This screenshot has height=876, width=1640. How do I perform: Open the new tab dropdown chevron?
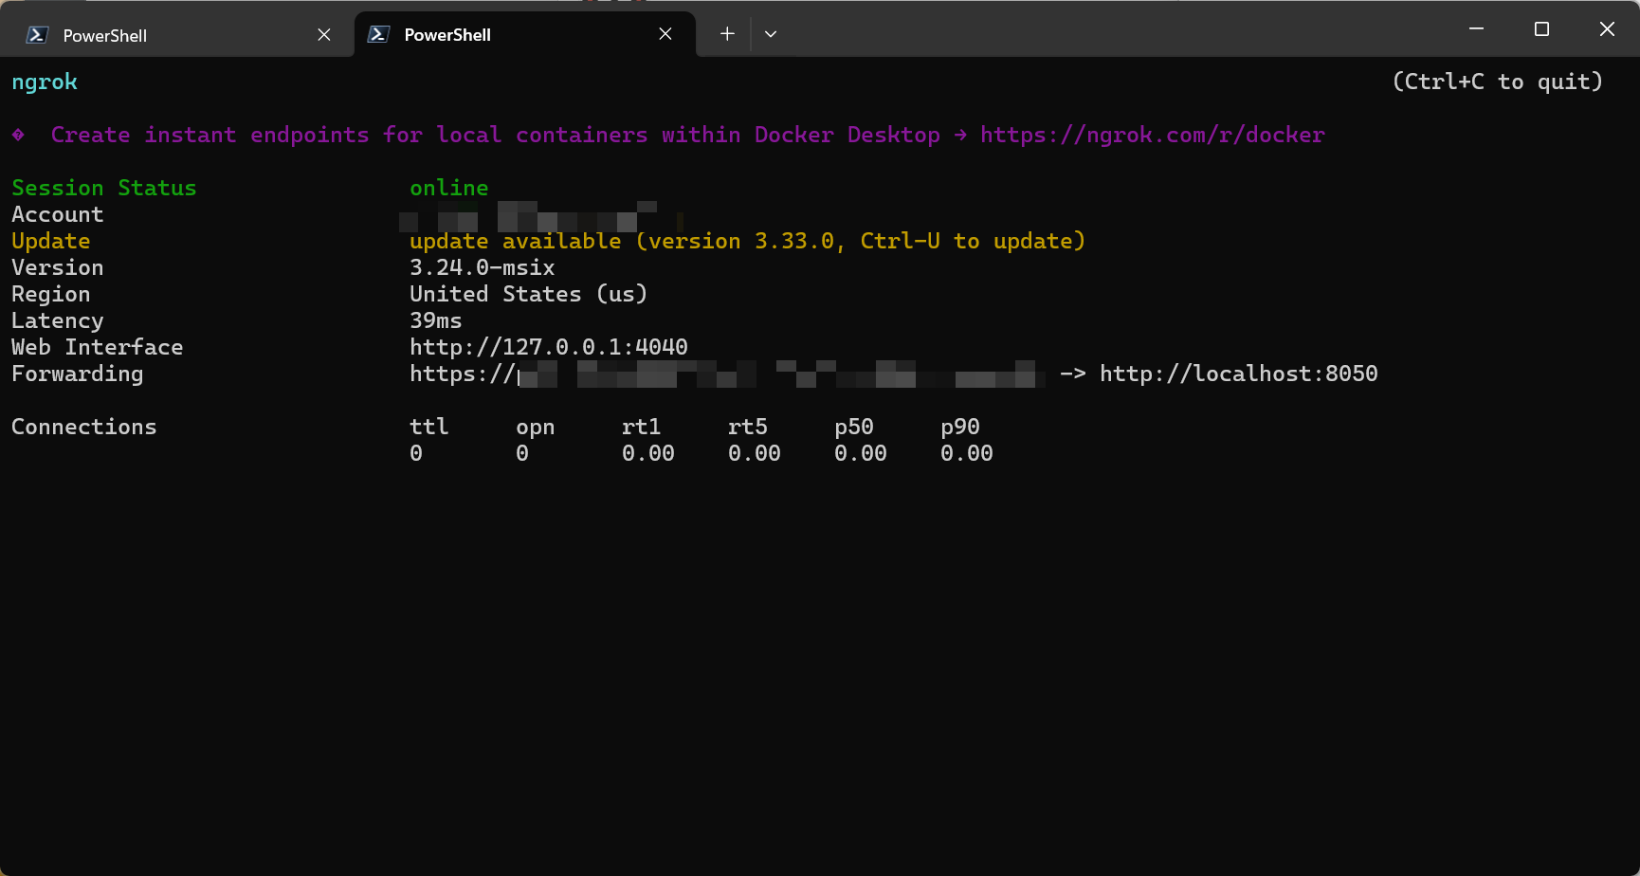(x=770, y=33)
